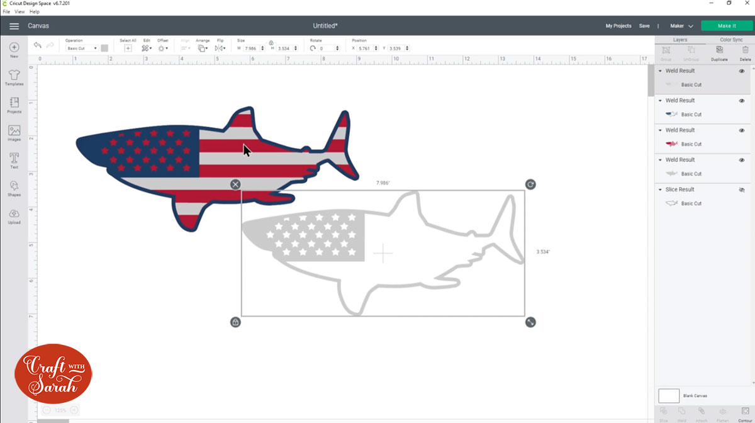
Task: Open the gray operation color swatch
Action: click(x=104, y=48)
